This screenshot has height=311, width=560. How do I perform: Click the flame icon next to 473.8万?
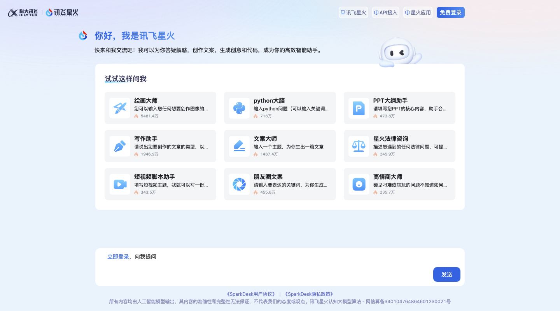click(x=375, y=116)
